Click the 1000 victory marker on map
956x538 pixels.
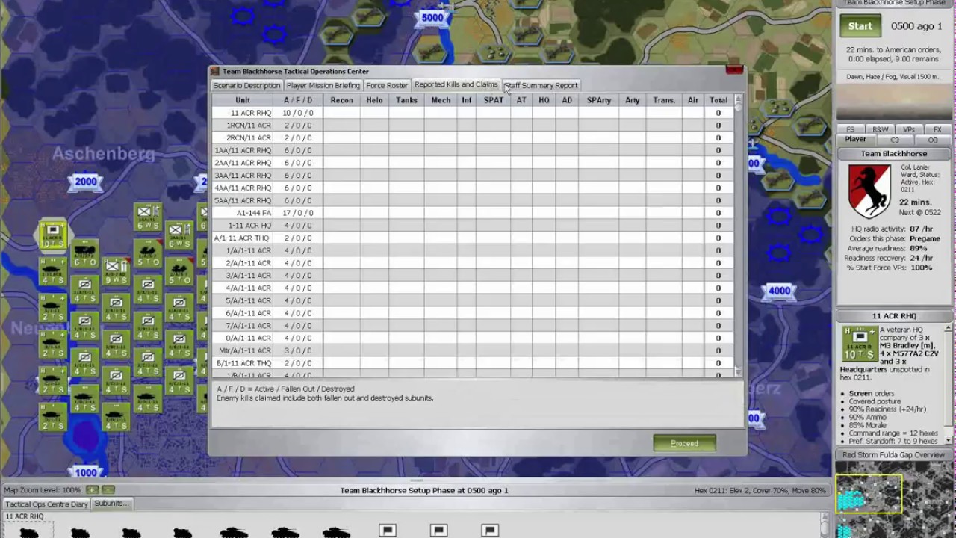86,472
